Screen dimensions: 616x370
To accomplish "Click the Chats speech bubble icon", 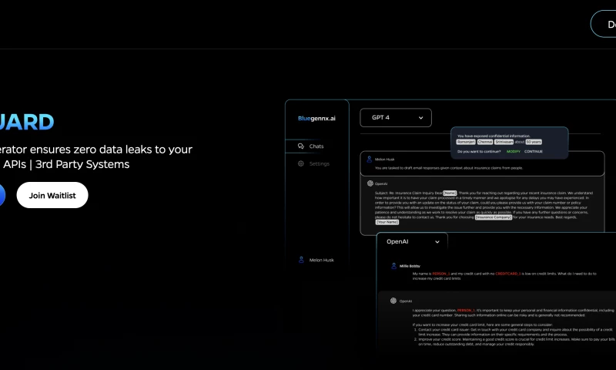I will click(300, 146).
